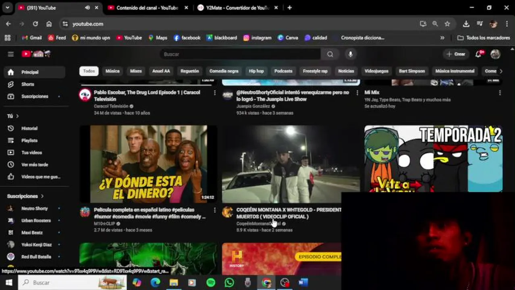Go to Principal in the sidebar
The height and width of the screenshot is (290, 515).
pyautogui.click(x=34, y=72)
